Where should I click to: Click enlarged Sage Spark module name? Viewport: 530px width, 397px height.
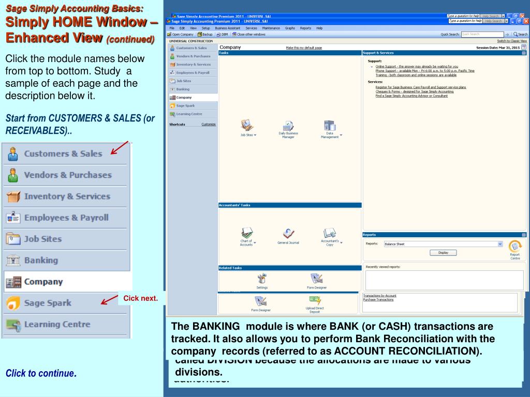click(x=48, y=303)
